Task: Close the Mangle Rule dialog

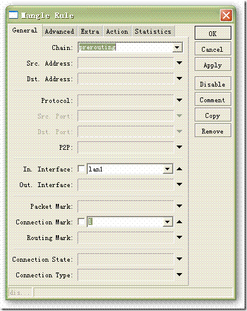Action: (226, 15)
